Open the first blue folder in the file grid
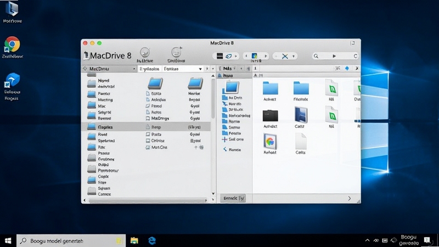The width and height of the screenshot is (439, 247). tap(270, 88)
